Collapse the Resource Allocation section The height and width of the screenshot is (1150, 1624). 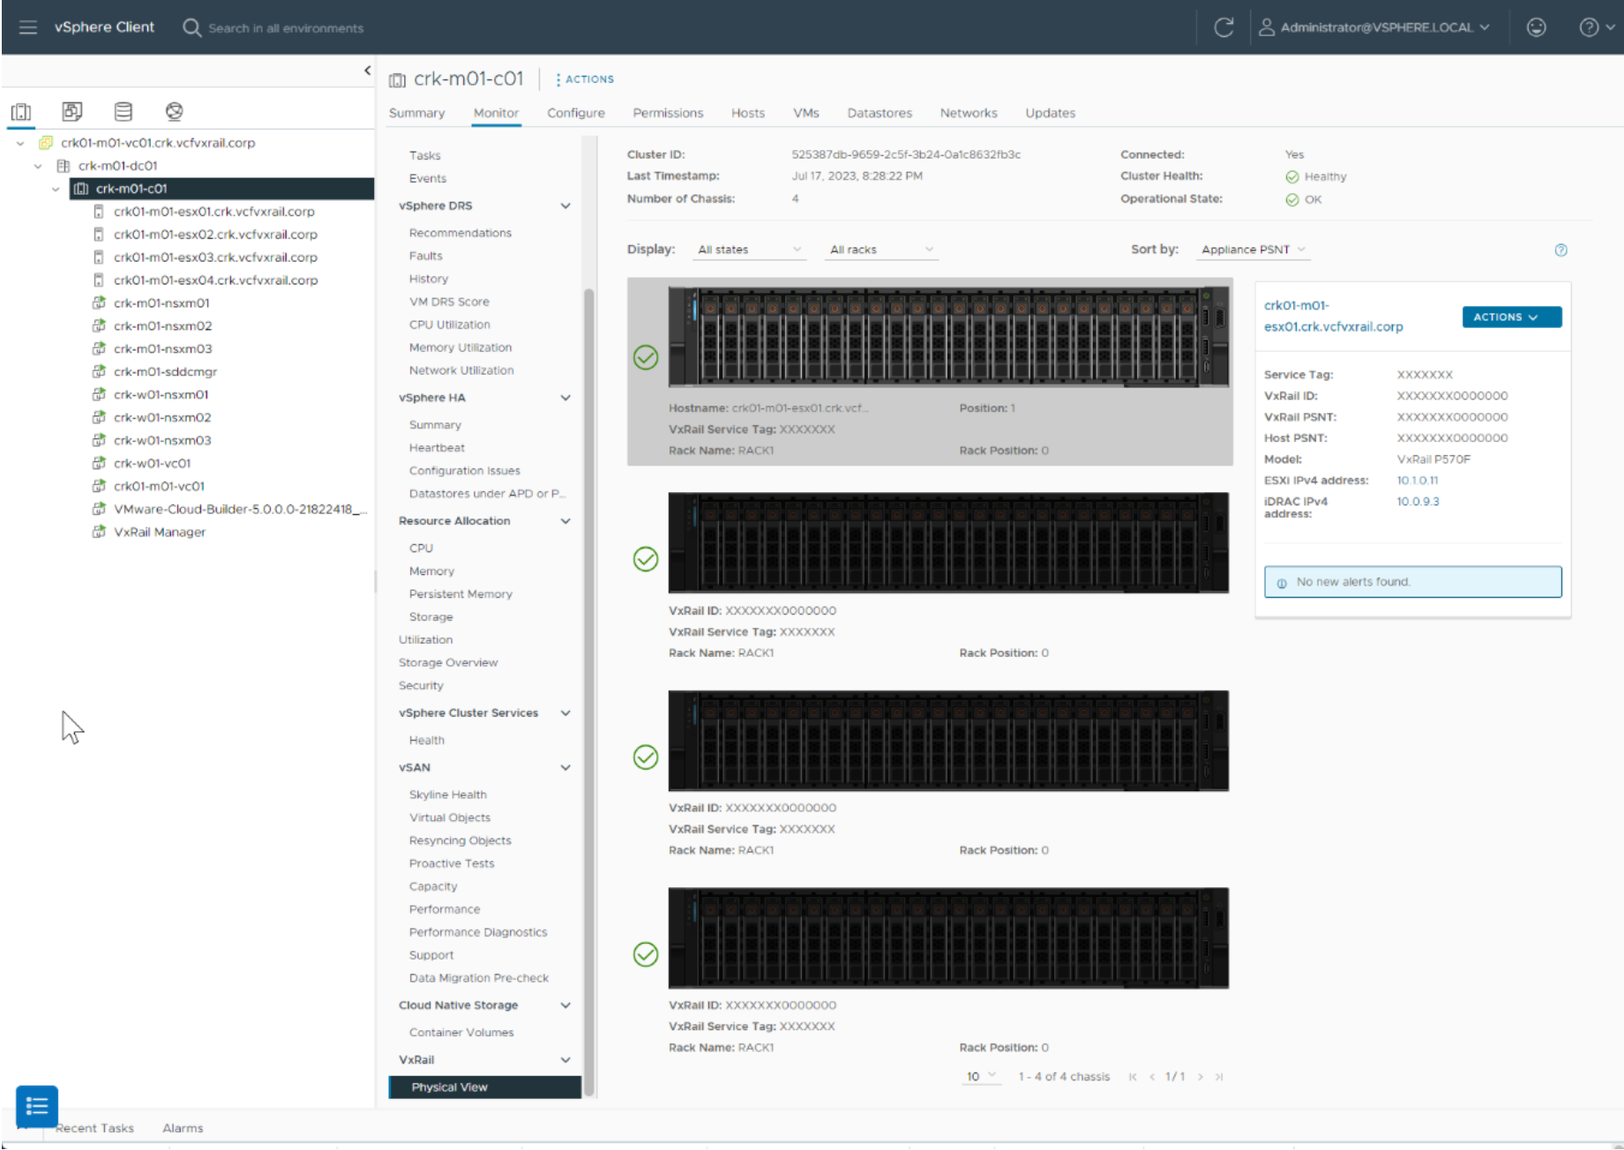point(565,521)
